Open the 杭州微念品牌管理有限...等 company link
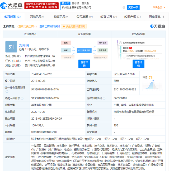The image size is (169, 171). [x=40, y=56]
